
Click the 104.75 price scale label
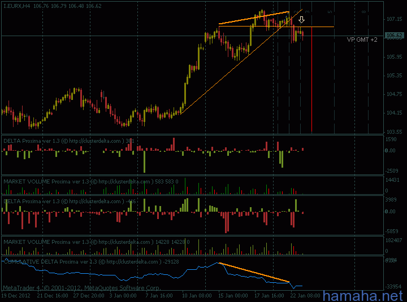394,94
